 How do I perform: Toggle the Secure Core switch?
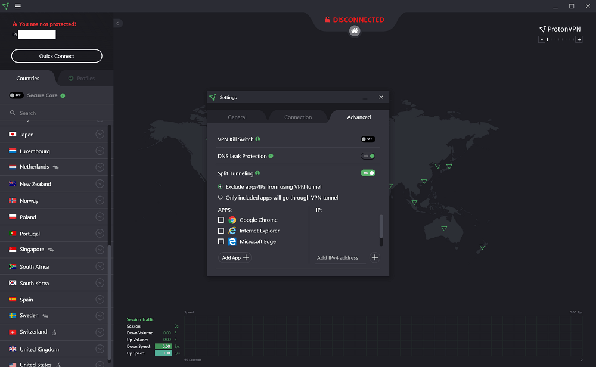pyautogui.click(x=16, y=95)
